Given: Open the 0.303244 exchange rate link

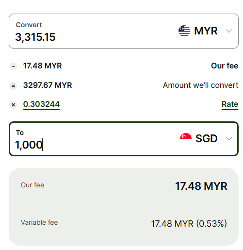Looking at the screenshot, I should [41, 104].
